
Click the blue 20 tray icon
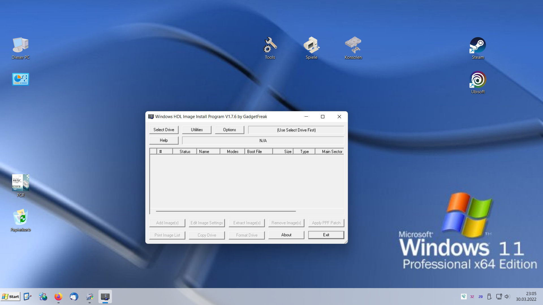point(480,297)
